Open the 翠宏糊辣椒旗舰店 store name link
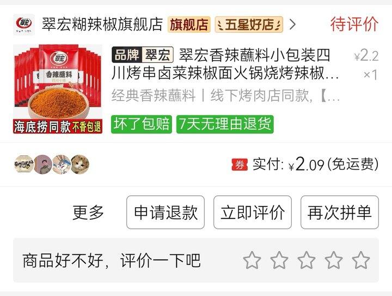The height and width of the screenshot is (296, 392). click(102, 25)
